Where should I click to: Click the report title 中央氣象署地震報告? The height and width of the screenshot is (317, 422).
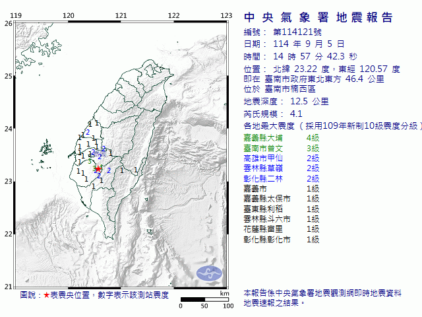318,18
